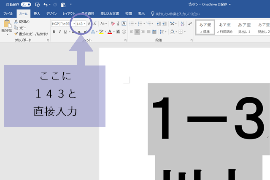Toggle underline formatting

65,32
